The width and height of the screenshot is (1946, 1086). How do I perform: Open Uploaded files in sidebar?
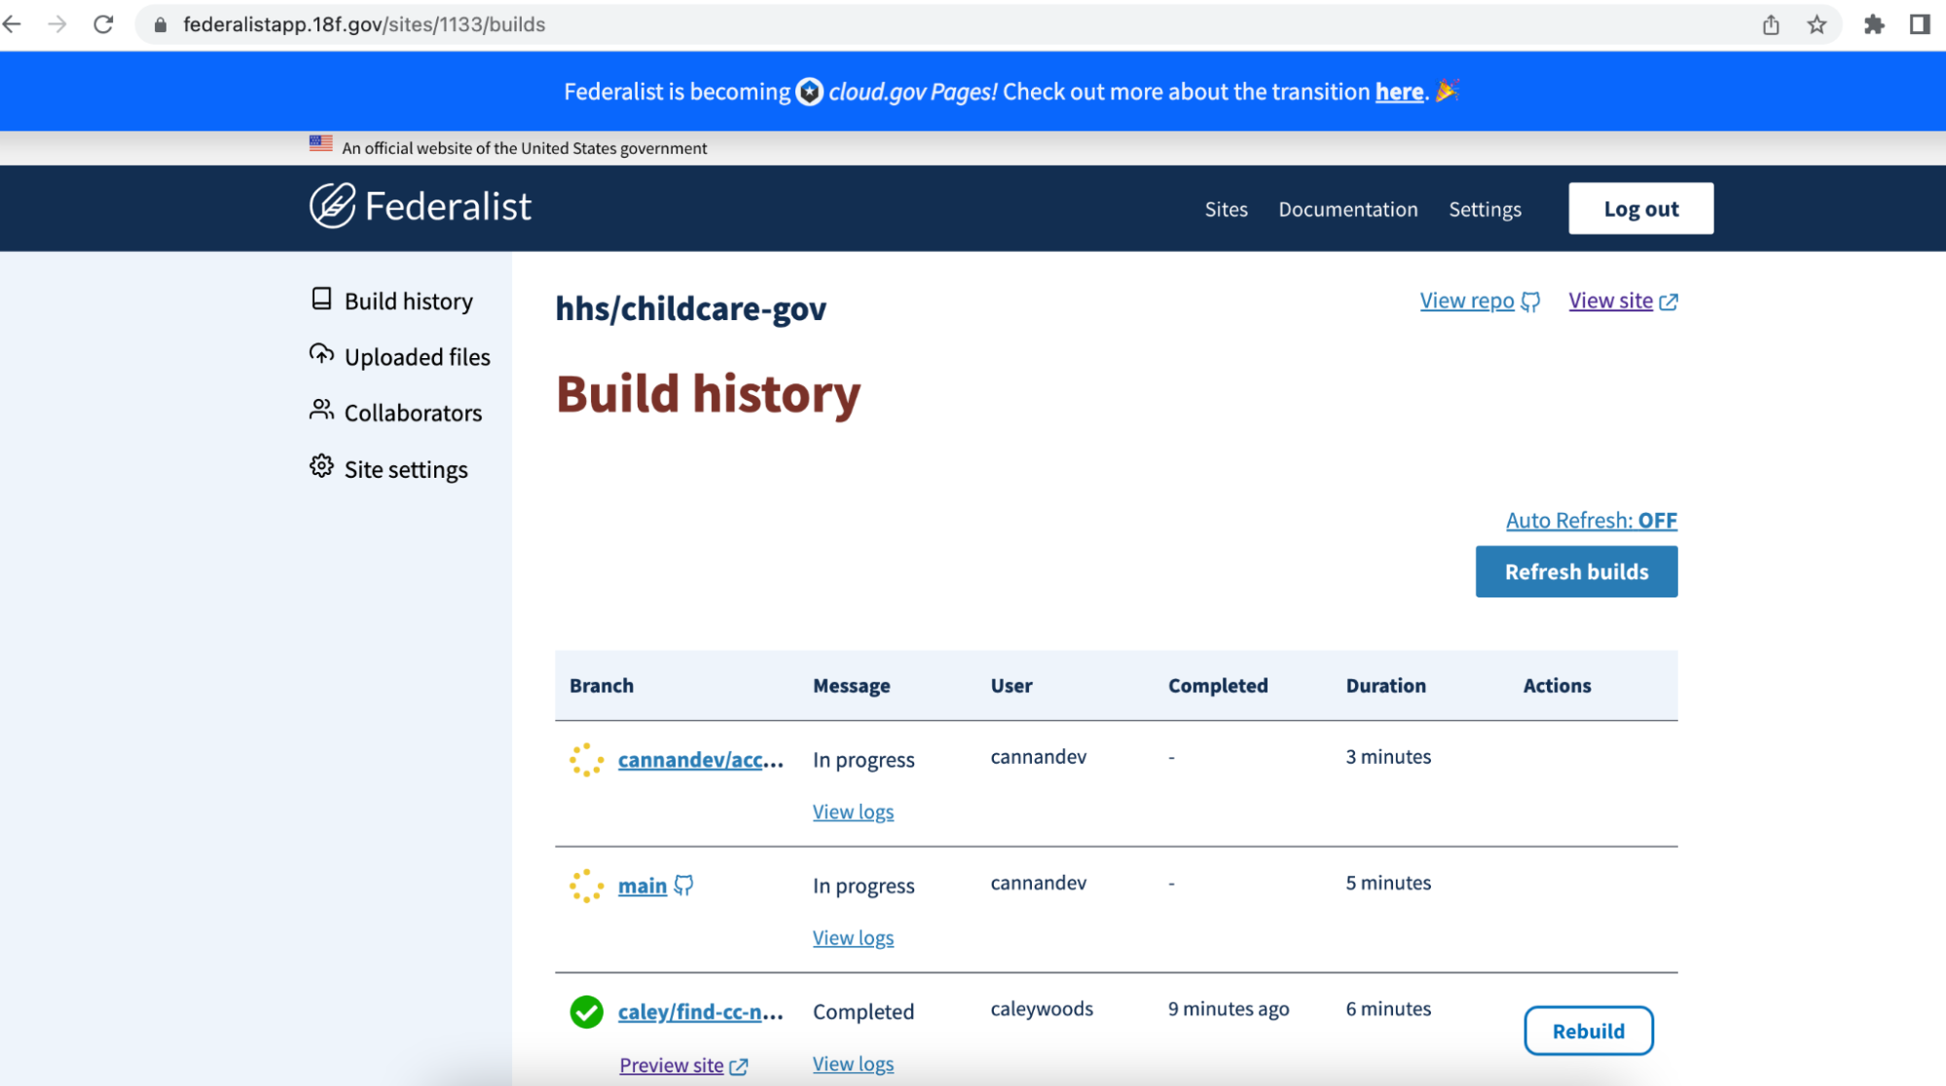pyautogui.click(x=417, y=357)
